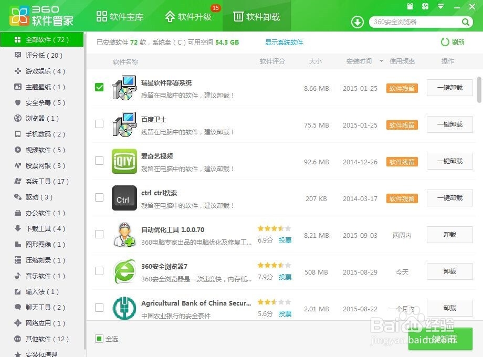The width and height of the screenshot is (483, 357).
Task: Select 游戏娱乐 (4) category
Action: (41, 71)
